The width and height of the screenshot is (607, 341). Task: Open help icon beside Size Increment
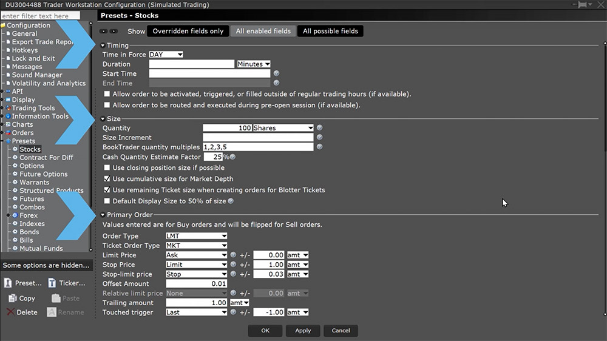coord(319,137)
